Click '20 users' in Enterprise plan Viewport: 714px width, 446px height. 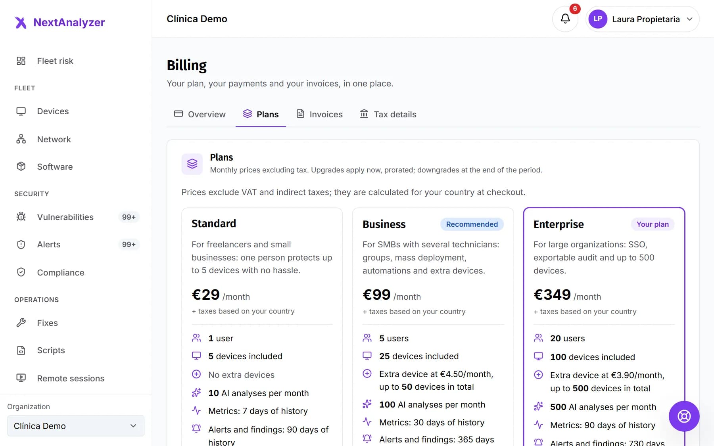[567, 338]
